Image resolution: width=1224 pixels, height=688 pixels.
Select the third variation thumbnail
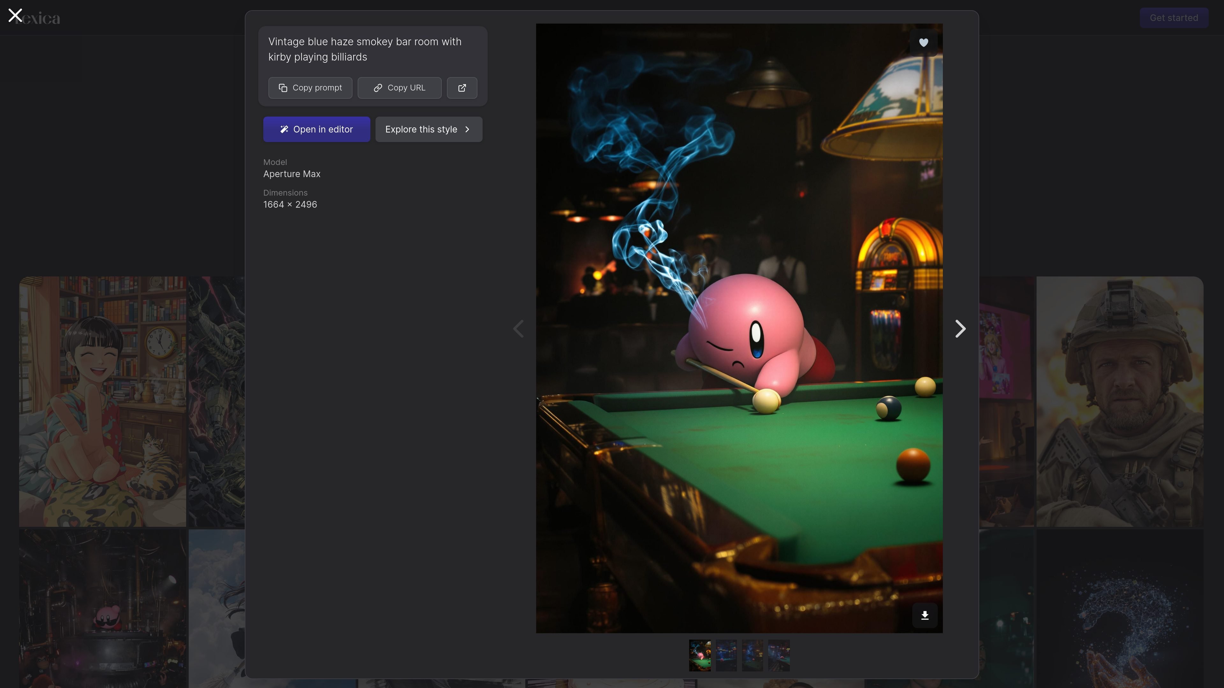point(752,655)
